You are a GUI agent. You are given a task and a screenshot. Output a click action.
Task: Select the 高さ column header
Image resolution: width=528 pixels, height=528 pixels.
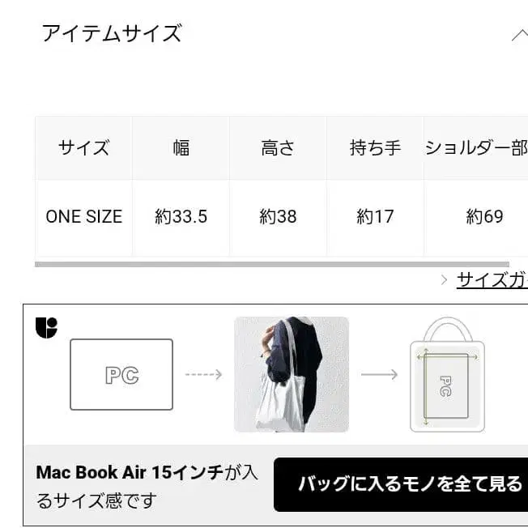pyautogui.click(x=278, y=148)
